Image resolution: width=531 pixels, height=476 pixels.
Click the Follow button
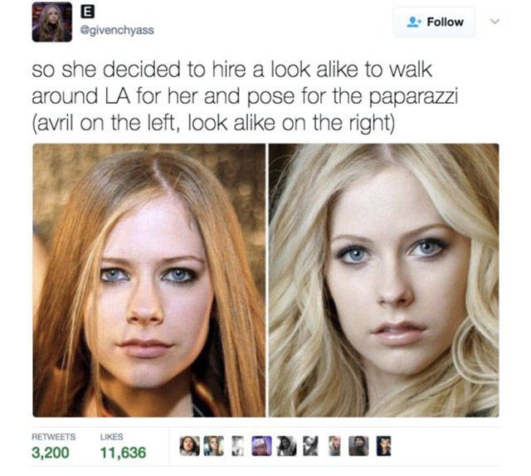coord(434,22)
